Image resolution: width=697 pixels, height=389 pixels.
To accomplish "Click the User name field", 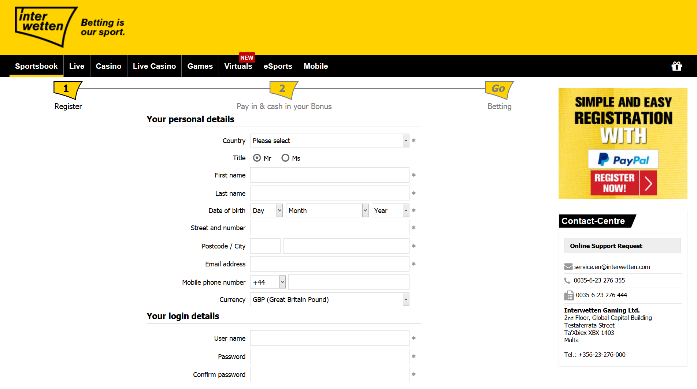I will (x=330, y=338).
